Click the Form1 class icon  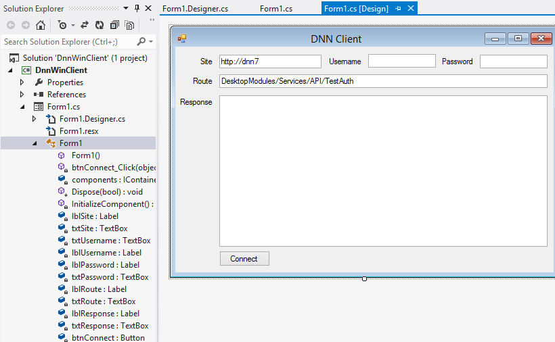click(x=51, y=143)
